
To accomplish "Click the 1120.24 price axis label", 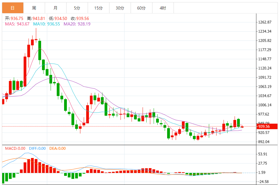I will click(265, 68).
